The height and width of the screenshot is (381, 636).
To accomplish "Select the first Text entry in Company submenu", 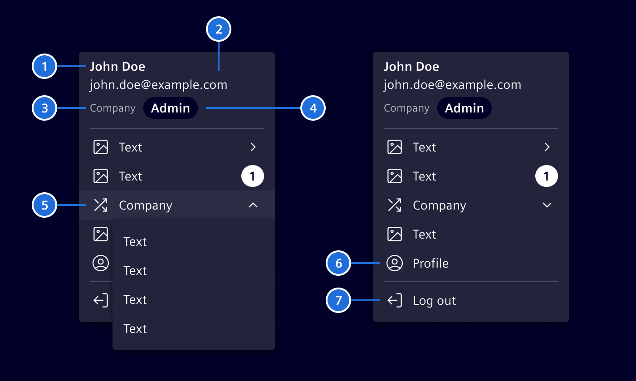I will (194, 241).
